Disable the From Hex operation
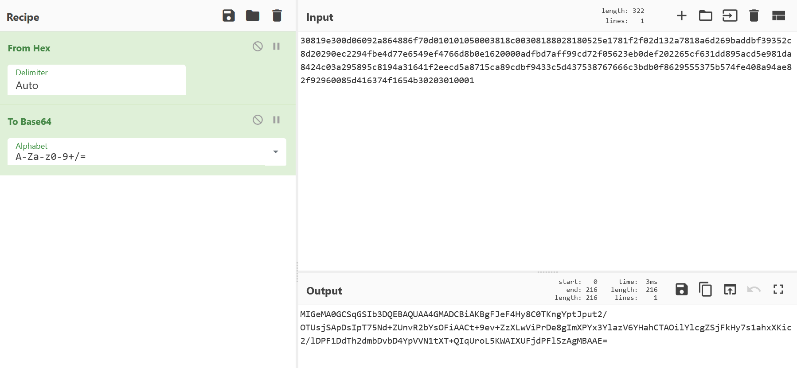797x368 pixels. [258, 46]
